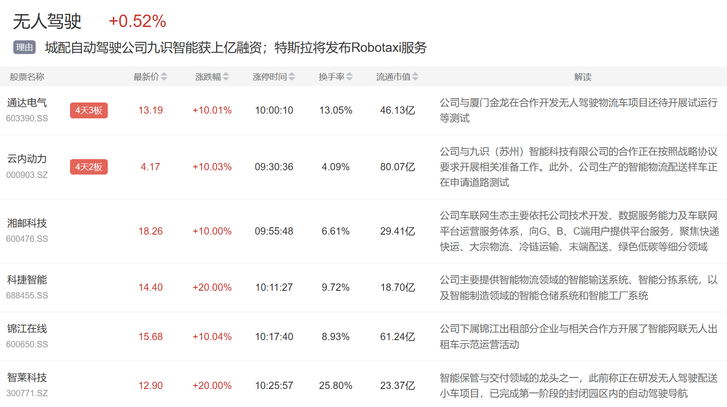This screenshot has height=407, width=727.
Task: Click market cap 80.07亿
Action: [398, 167]
